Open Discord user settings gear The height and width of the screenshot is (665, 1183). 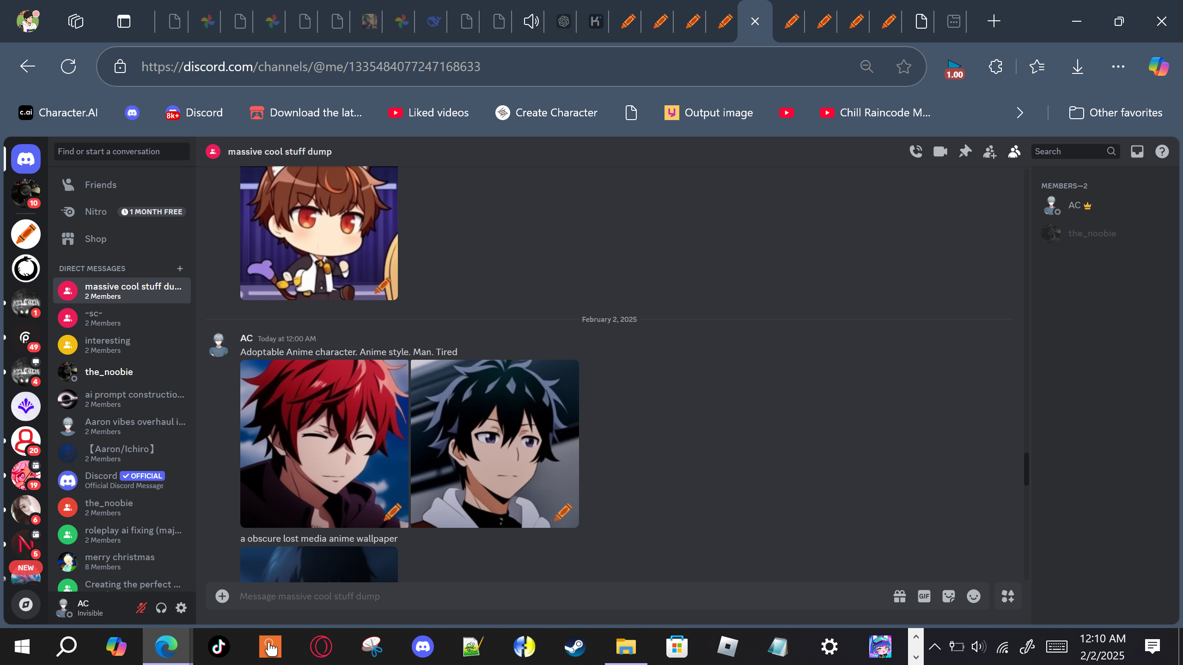pos(181,608)
